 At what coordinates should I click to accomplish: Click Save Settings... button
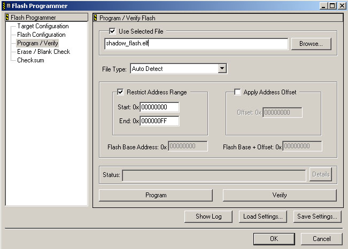pos(318,216)
